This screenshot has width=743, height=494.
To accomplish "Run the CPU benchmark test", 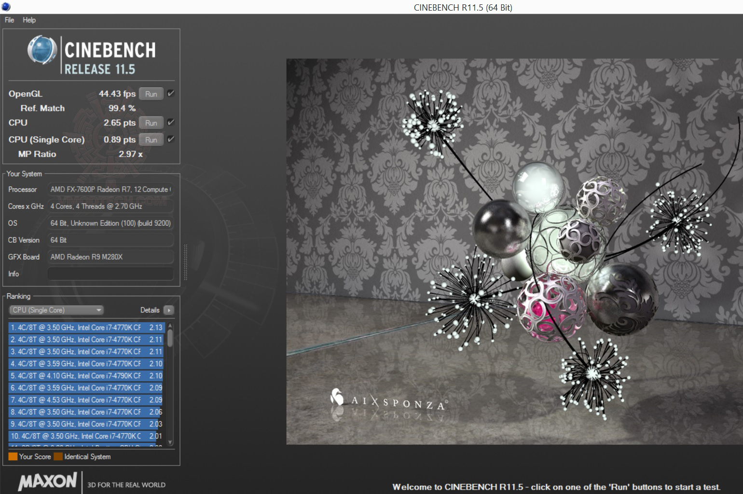I will 151,123.
